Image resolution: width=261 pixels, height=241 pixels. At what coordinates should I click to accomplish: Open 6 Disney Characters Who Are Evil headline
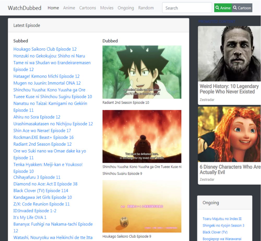point(230,169)
